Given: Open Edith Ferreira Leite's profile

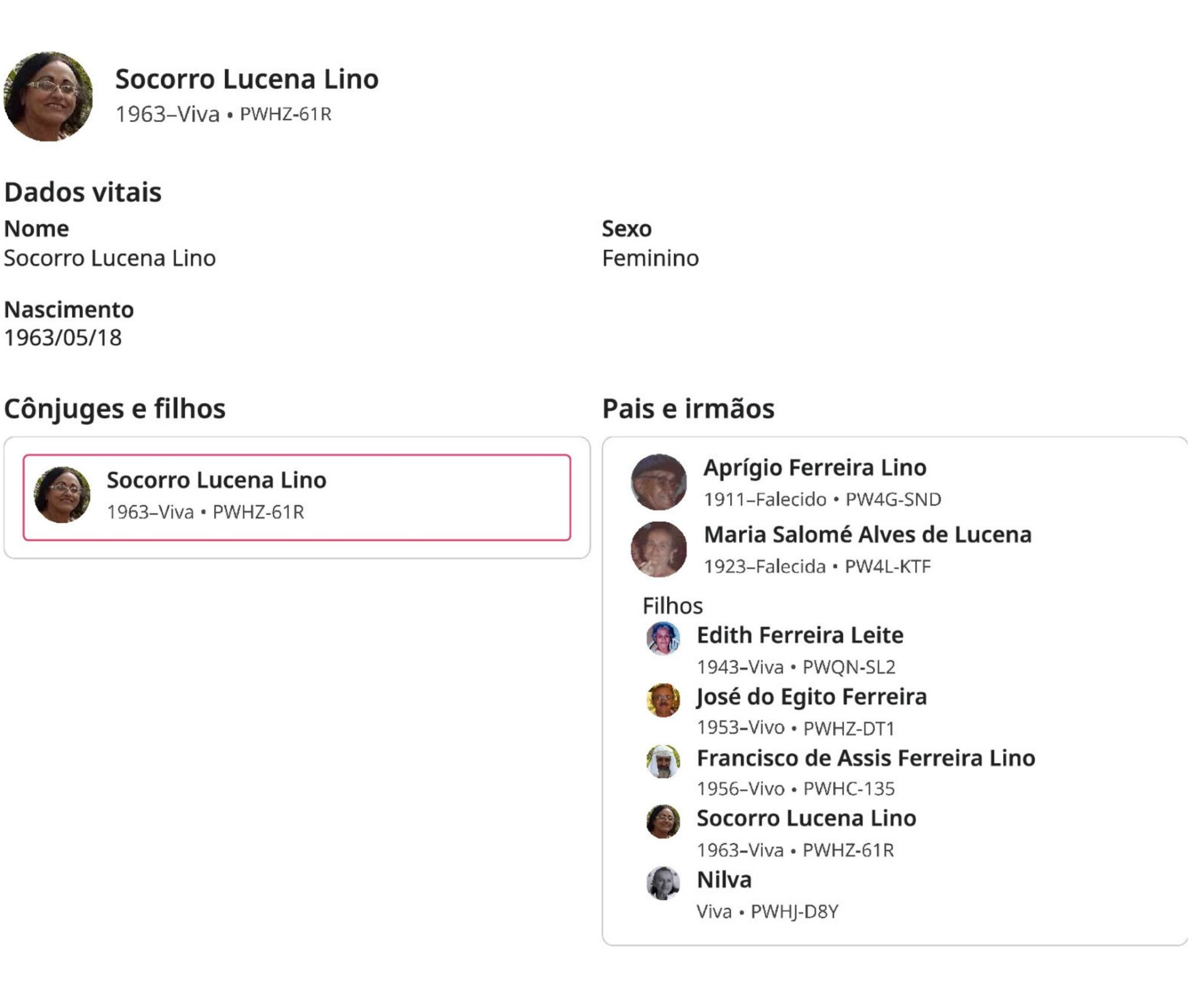Looking at the screenshot, I should pyautogui.click(x=799, y=635).
